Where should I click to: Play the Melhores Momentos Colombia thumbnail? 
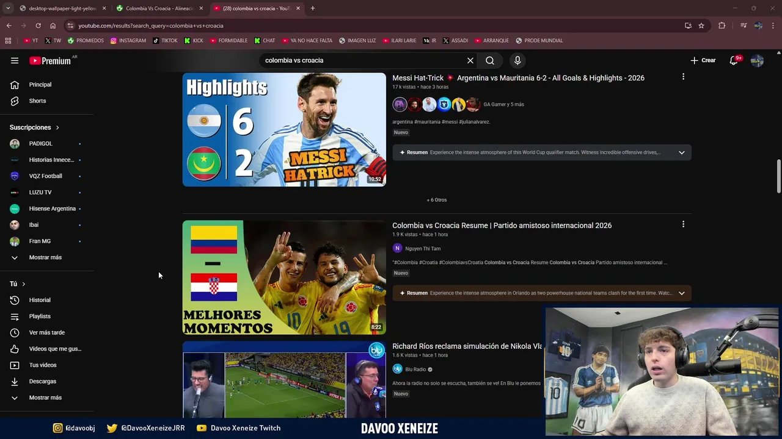(x=284, y=277)
